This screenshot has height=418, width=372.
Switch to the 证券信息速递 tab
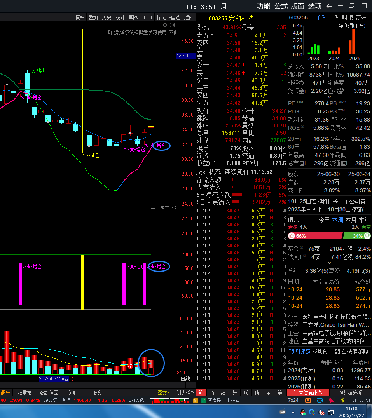click(x=308, y=393)
